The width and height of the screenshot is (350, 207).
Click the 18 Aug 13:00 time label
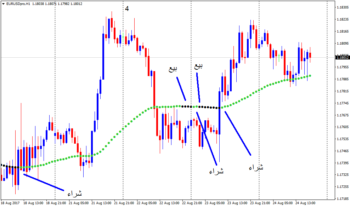[33, 203]
